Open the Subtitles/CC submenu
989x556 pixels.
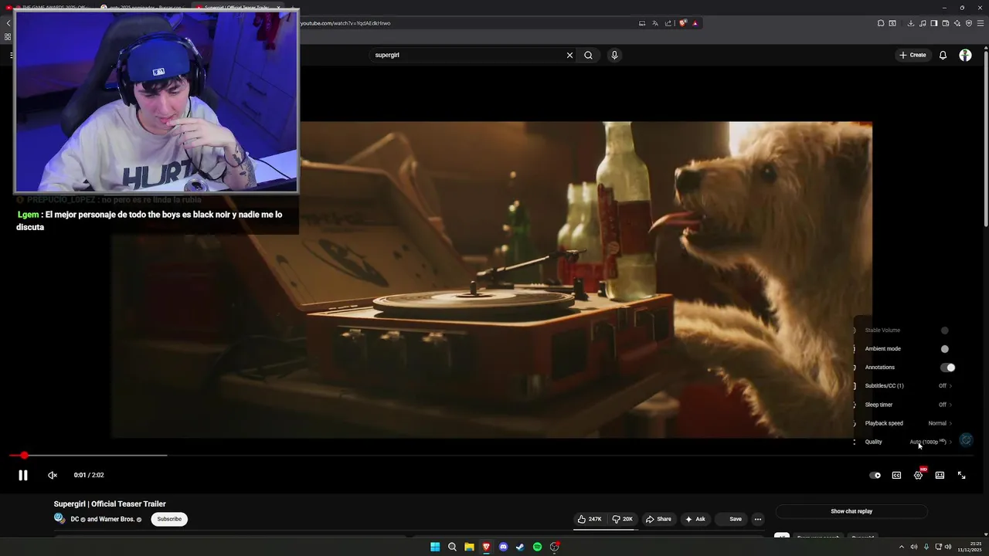pos(905,386)
